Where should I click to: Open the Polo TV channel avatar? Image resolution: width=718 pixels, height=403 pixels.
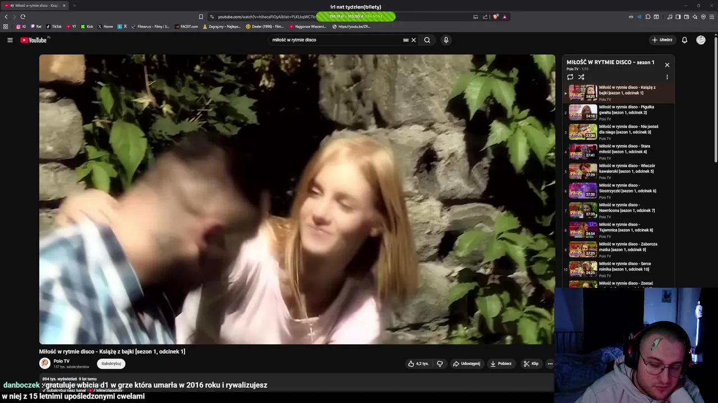coord(44,363)
